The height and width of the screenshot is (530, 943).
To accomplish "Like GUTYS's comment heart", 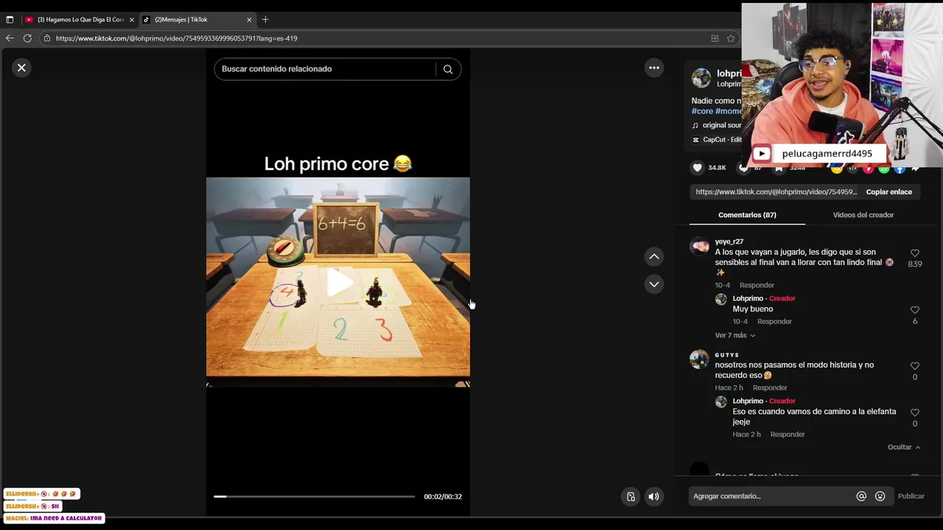I will (914, 366).
